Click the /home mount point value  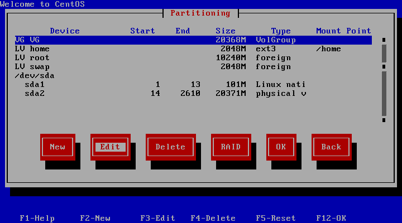click(x=329, y=49)
